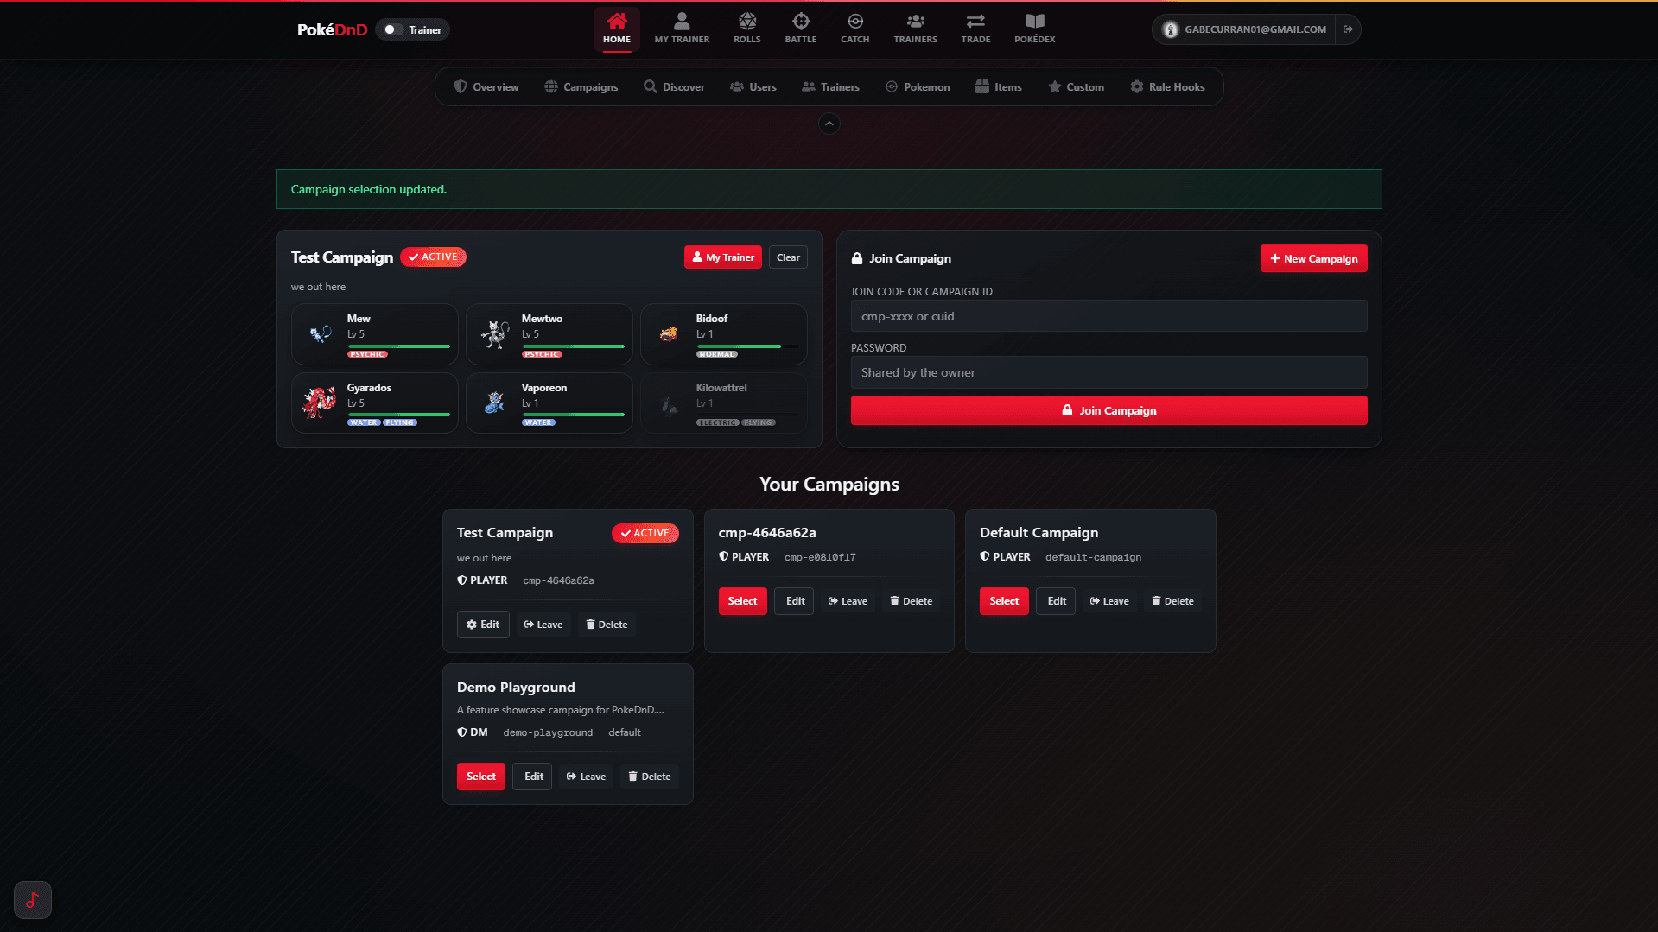Delete the Test Campaign
The image size is (1658, 932).
(x=607, y=625)
